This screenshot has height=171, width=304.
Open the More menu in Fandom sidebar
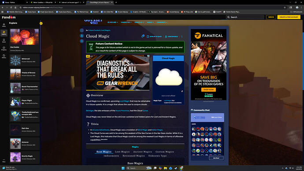click(x=4, y=160)
